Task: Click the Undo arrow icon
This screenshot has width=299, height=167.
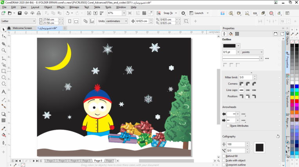Action: click(x=67, y=13)
